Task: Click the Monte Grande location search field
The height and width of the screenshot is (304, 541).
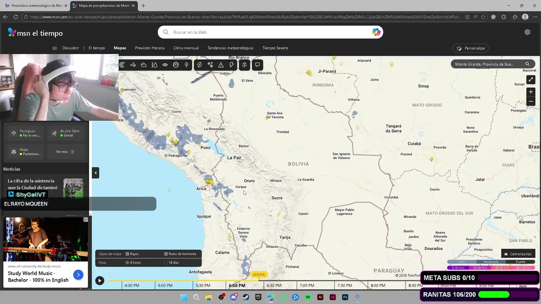Action: click(493, 64)
